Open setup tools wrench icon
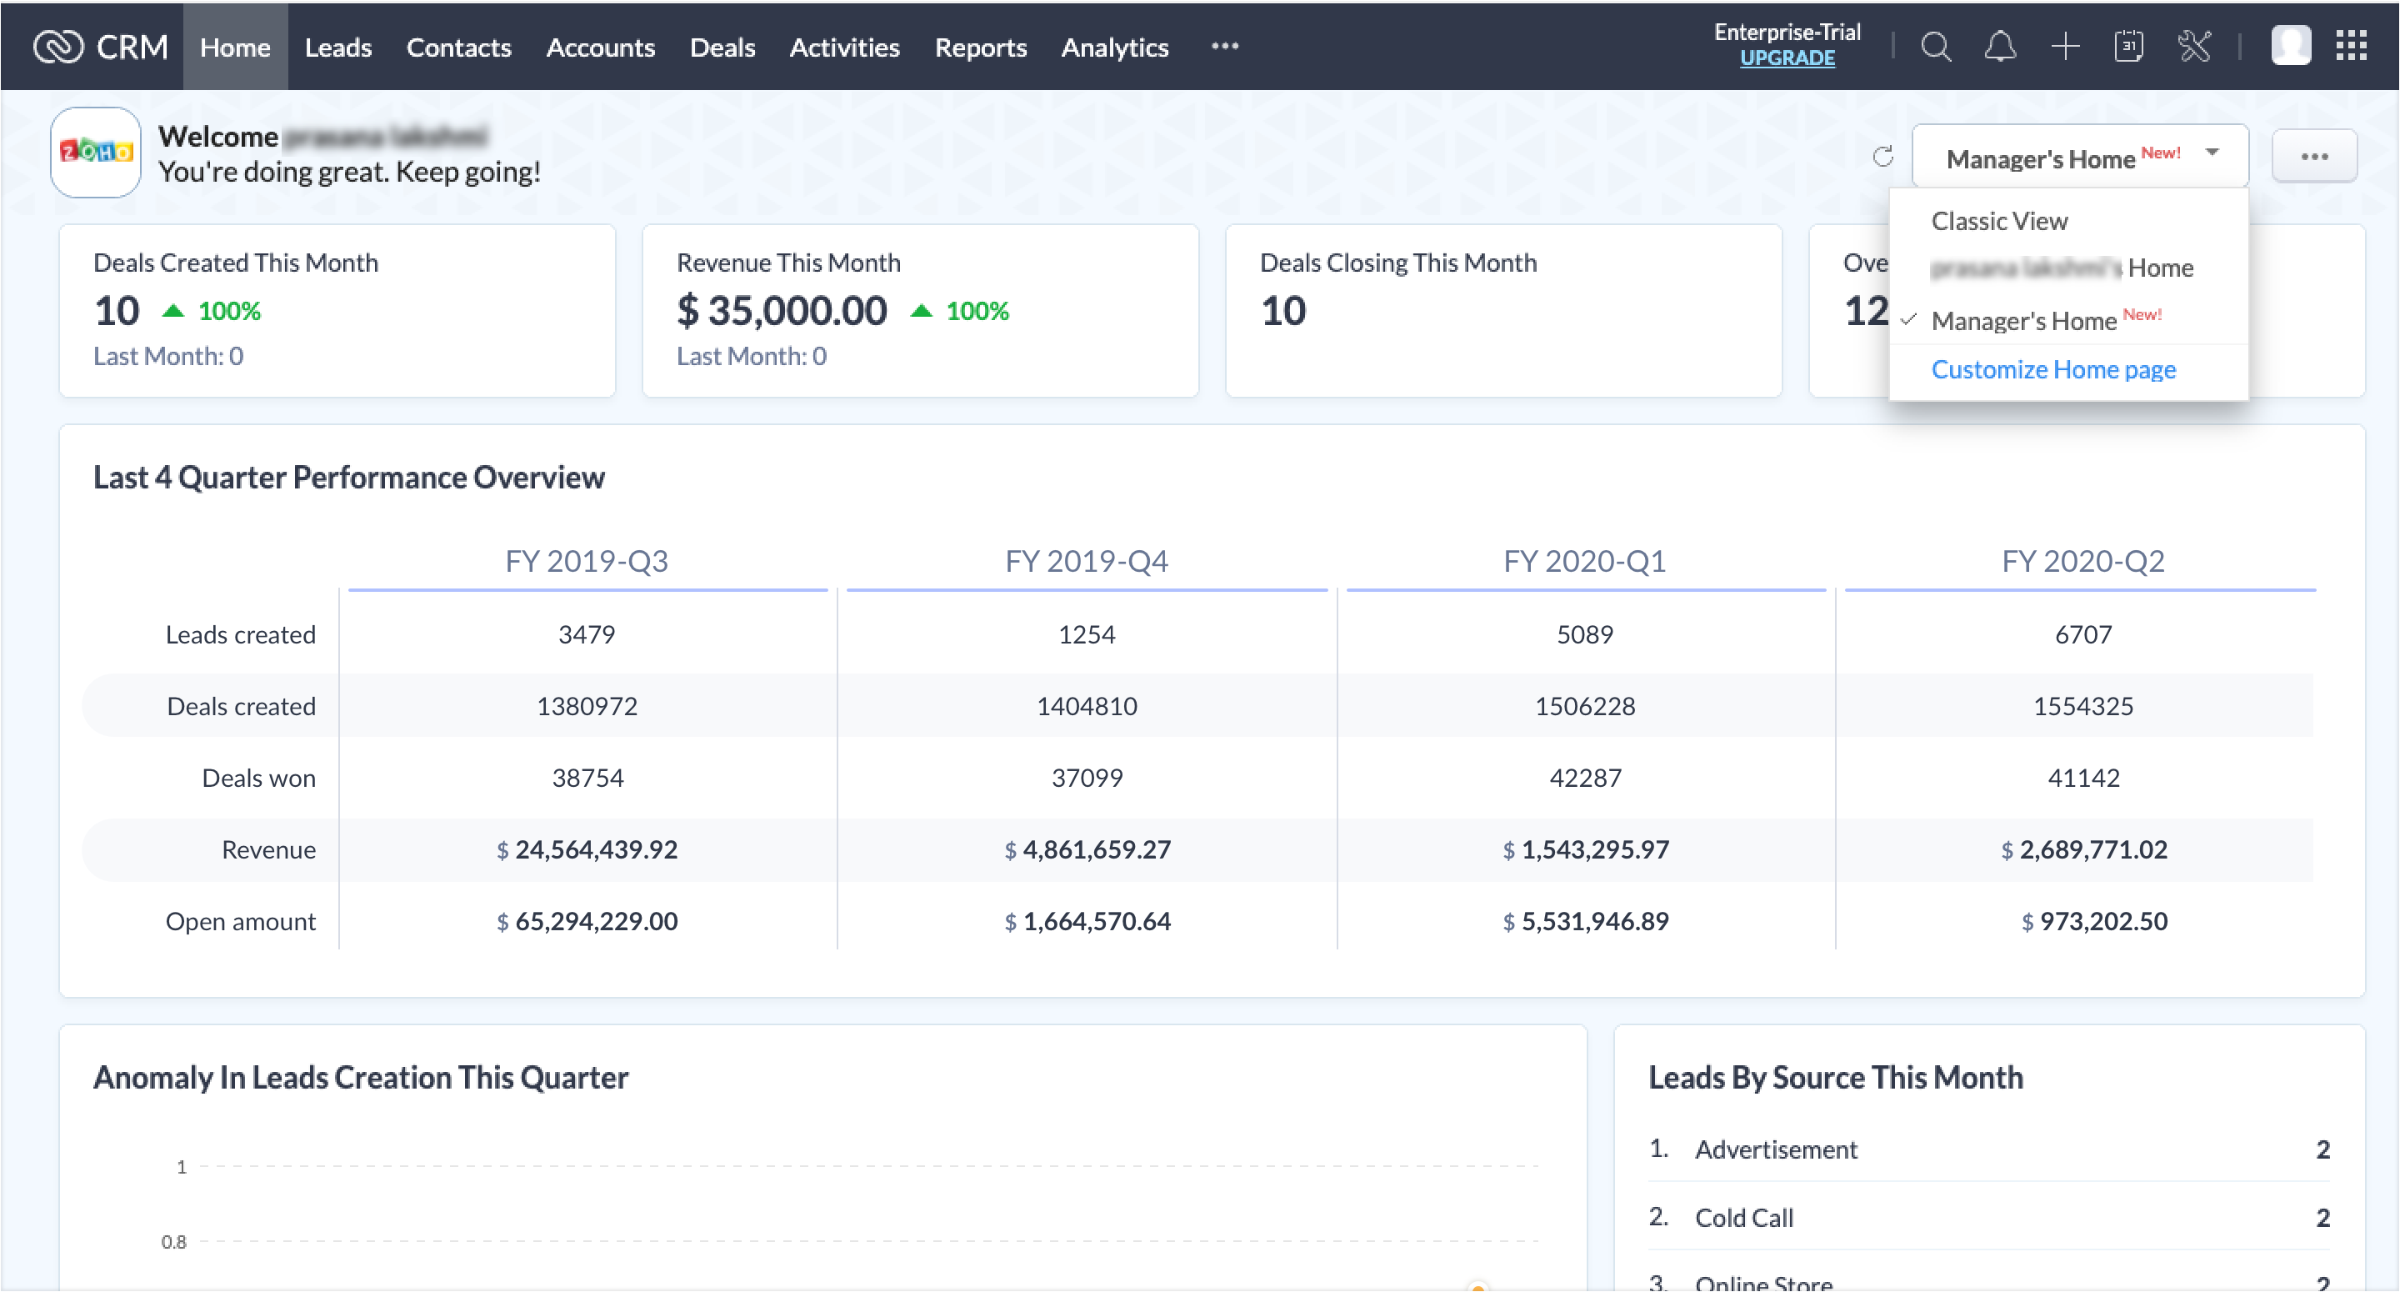The height and width of the screenshot is (1292, 2400). tap(2194, 47)
